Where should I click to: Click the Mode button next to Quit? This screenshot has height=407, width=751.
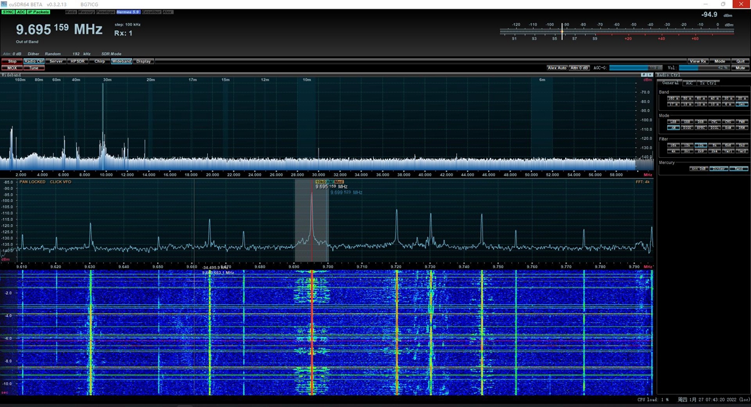[720, 61]
